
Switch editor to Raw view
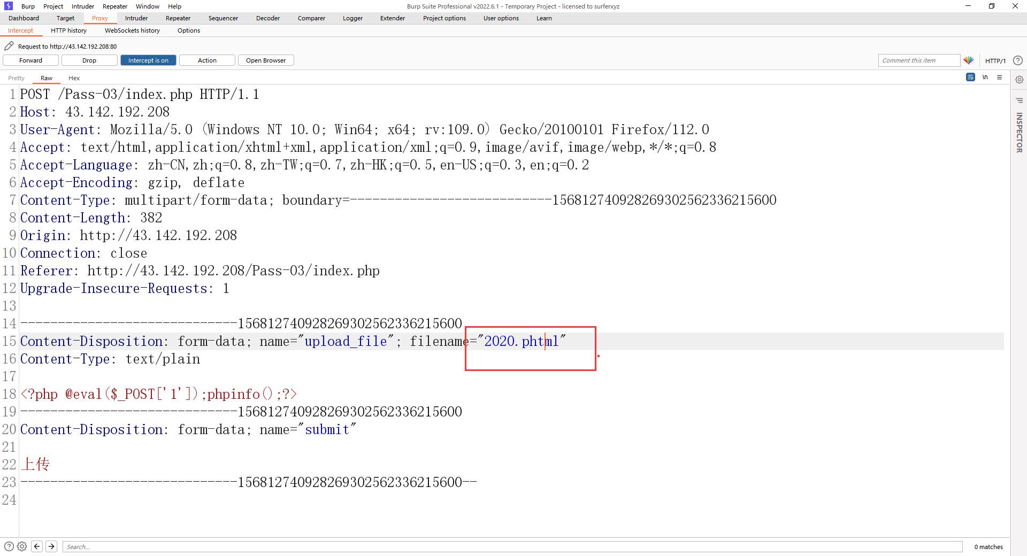coord(47,78)
